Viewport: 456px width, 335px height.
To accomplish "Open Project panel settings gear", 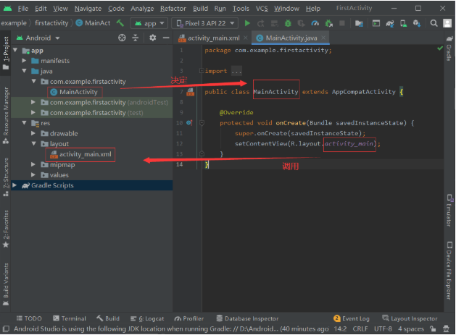I will point(152,38).
